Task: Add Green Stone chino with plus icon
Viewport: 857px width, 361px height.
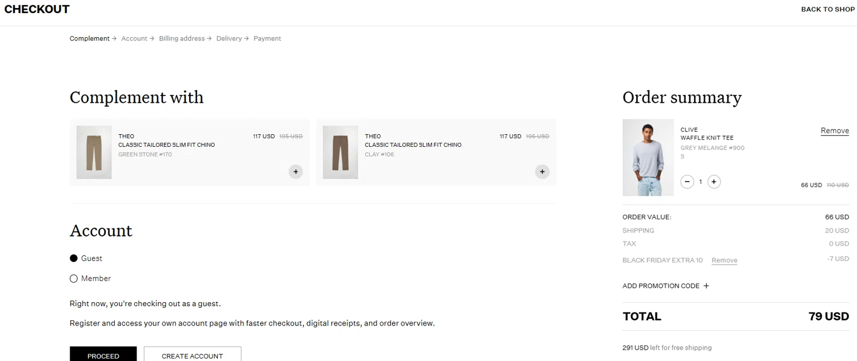Action: pyautogui.click(x=295, y=171)
